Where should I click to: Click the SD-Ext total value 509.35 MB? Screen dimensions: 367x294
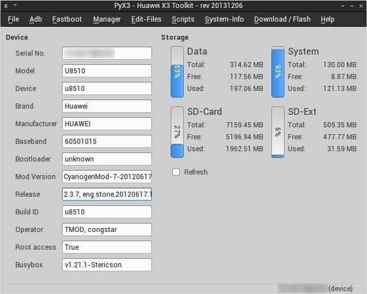click(x=340, y=125)
